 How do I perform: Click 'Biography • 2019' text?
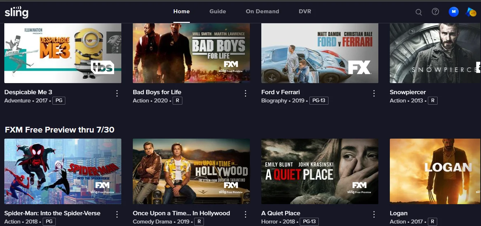(283, 101)
